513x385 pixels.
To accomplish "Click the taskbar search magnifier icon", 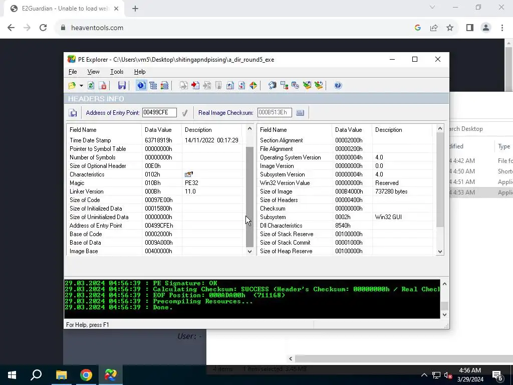I will coord(36,375).
